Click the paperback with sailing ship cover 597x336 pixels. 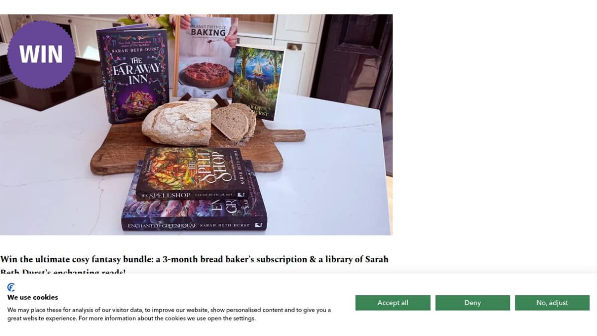click(257, 83)
